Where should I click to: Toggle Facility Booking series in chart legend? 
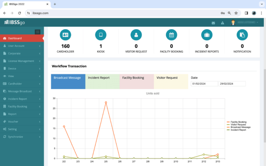coord(237,122)
